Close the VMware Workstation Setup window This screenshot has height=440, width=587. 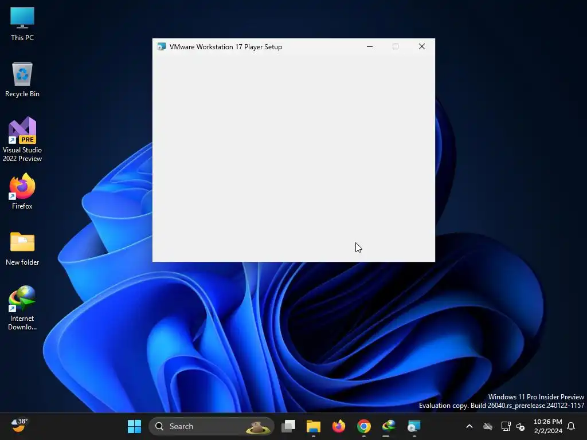(x=421, y=47)
